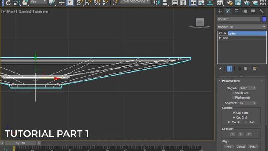Screen dimensions: 268x151
Task: Switch to the Create command panel tab
Action: [x=220, y=11]
